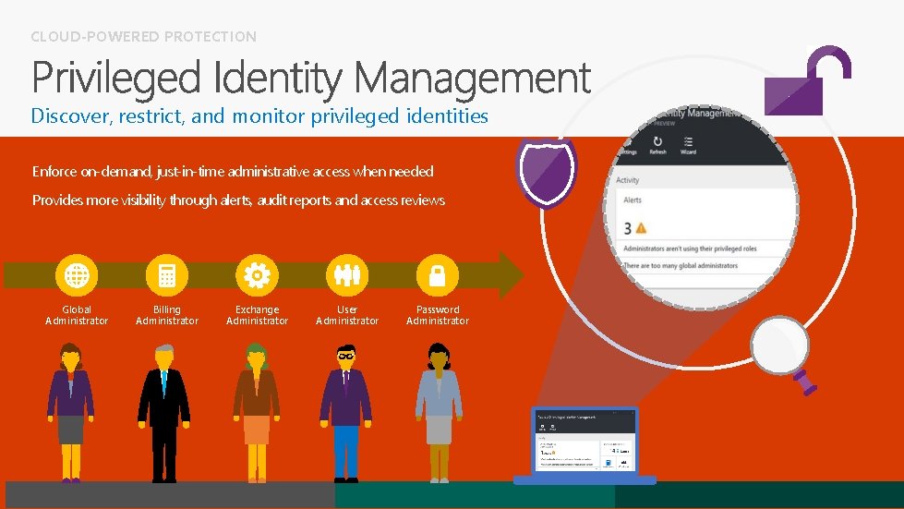Click the Billing Administrator calculator icon

point(166,275)
